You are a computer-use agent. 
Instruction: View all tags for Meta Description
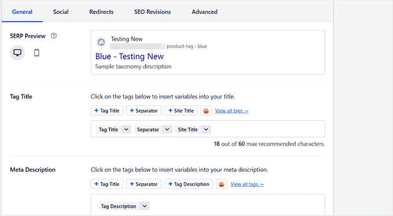247,184
